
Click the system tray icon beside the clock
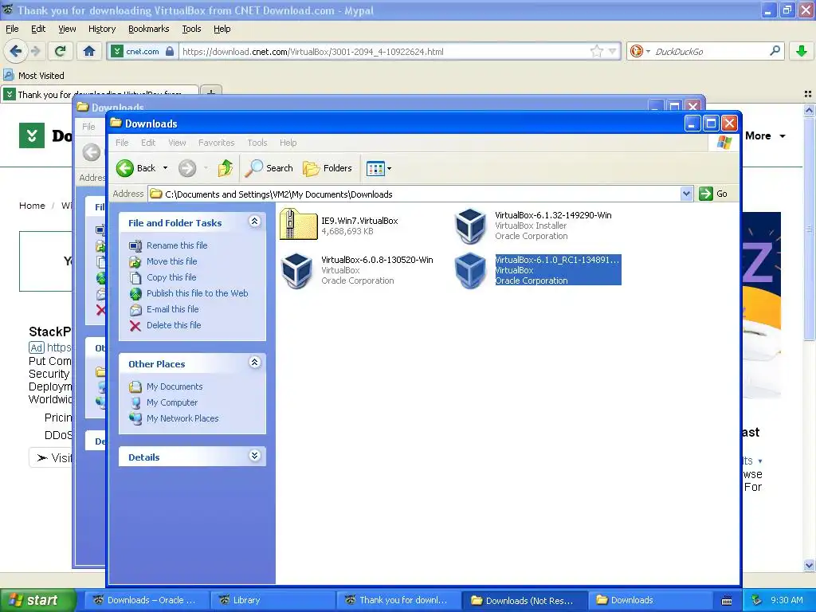757,600
